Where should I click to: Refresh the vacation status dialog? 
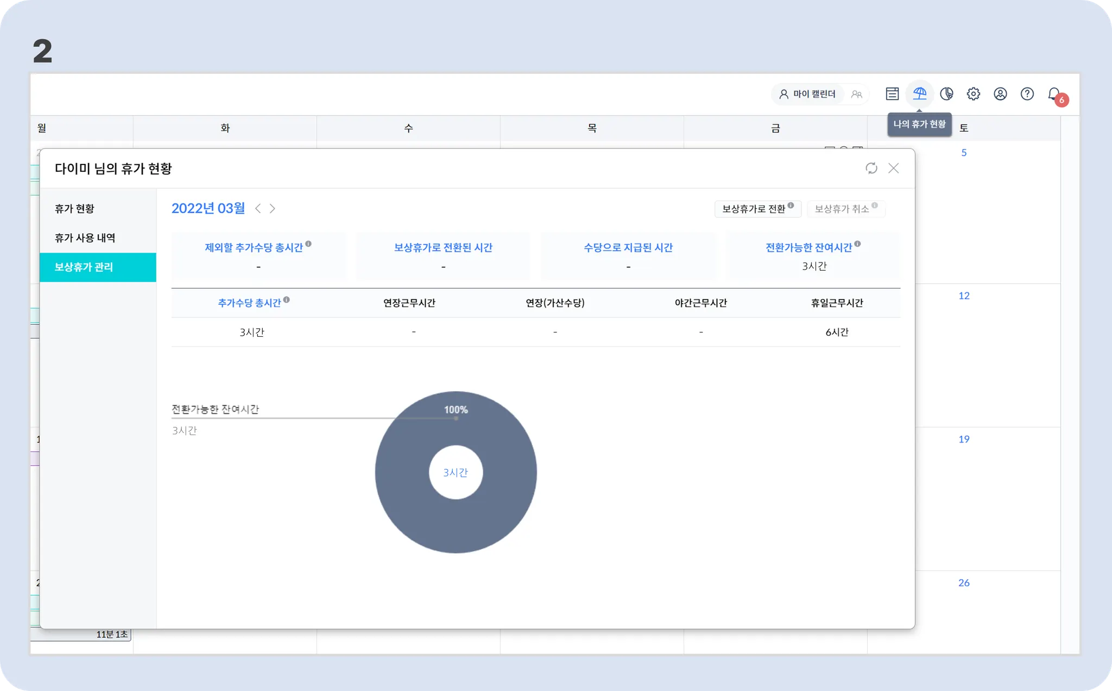click(x=871, y=168)
